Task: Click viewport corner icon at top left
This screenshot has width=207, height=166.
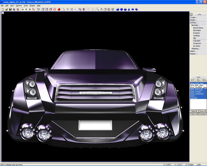Action: click(x=3, y=13)
